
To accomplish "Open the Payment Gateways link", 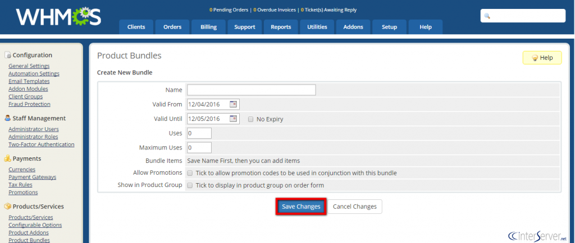I will [x=32, y=177].
